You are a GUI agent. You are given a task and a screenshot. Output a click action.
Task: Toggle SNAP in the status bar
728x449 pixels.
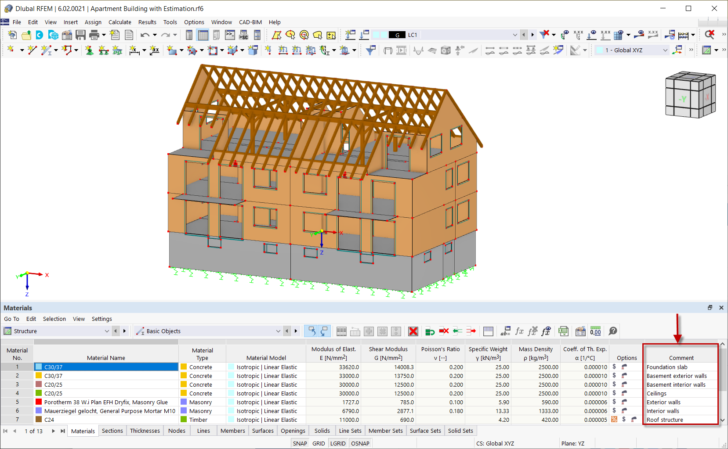click(300, 443)
